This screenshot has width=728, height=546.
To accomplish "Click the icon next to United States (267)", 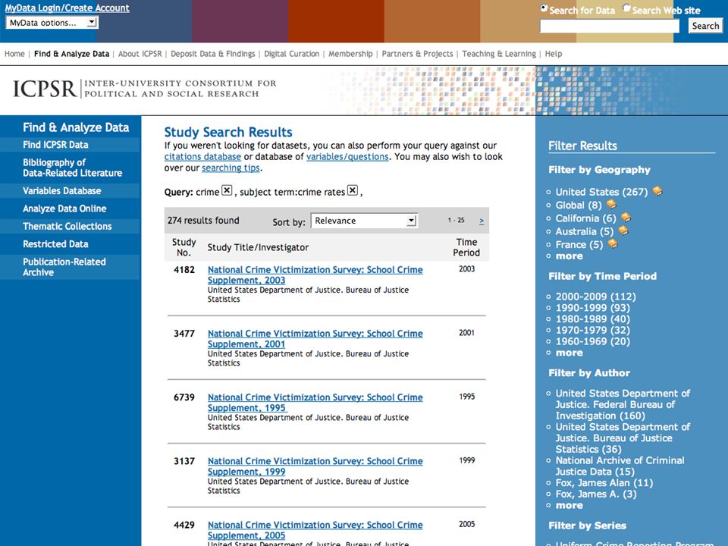I will 657,191.
